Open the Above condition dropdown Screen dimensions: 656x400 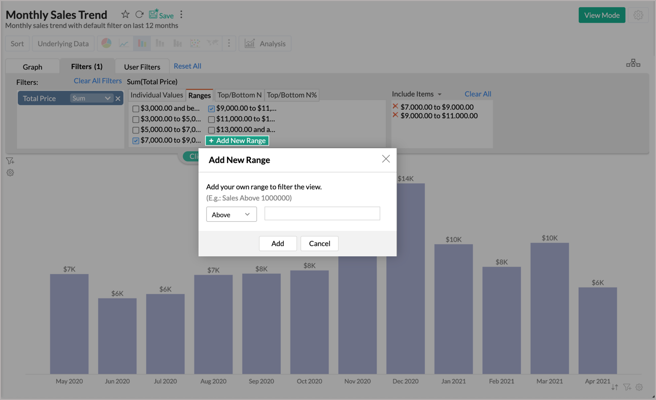pos(231,214)
